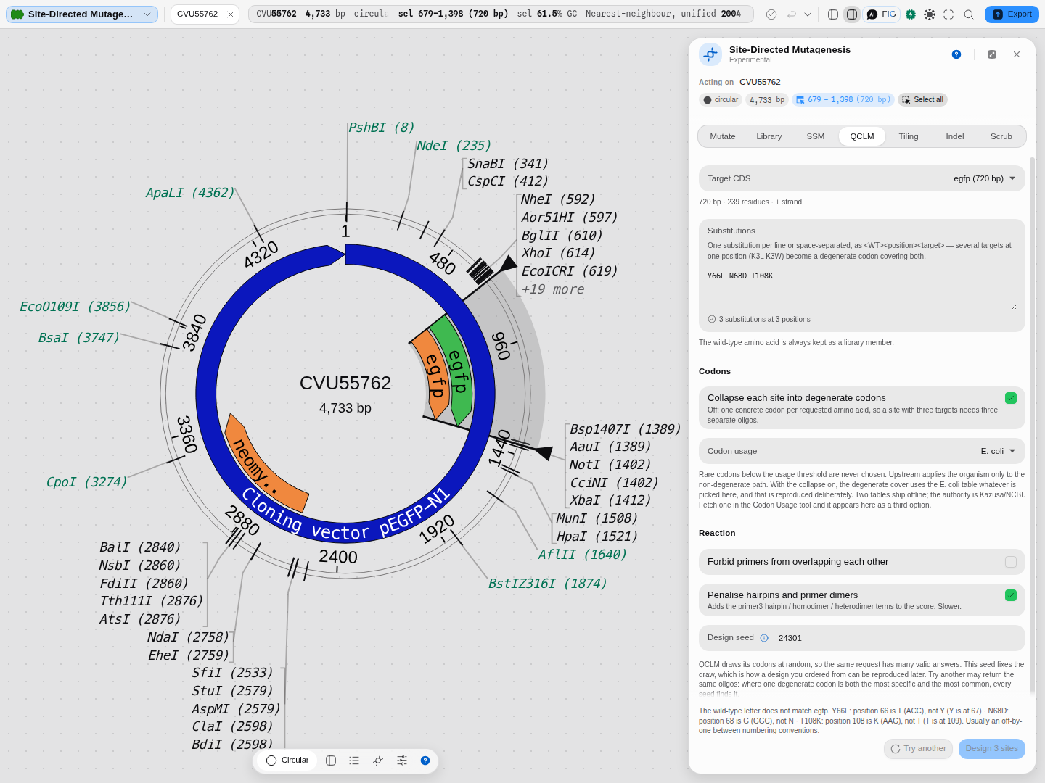Viewport: 1045px width, 783px height.
Task: Close the Site-Directed Mutagenesis panel
Action: pyautogui.click(x=1017, y=54)
